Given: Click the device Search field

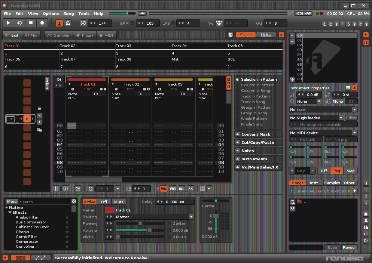Looking at the screenshot, I should pyautogui.click(x=45, y=202).
